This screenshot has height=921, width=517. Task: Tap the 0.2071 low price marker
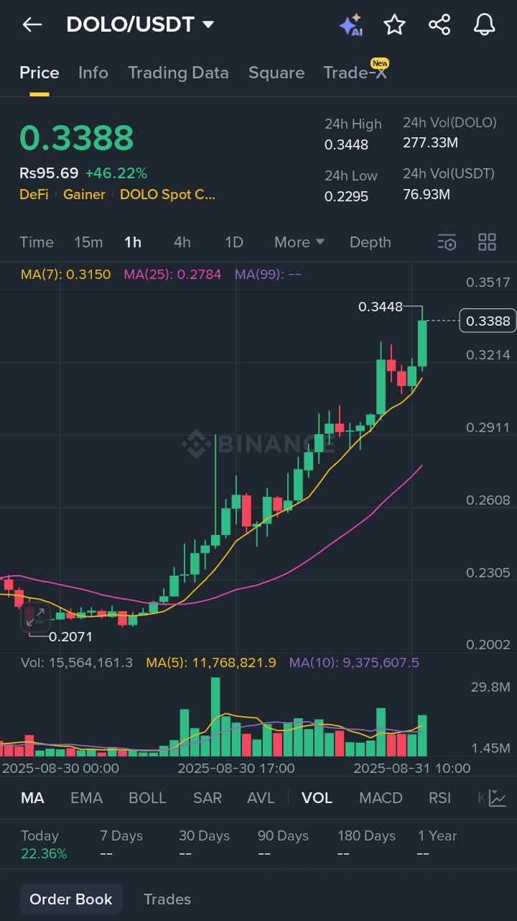(x=70, y=636)
